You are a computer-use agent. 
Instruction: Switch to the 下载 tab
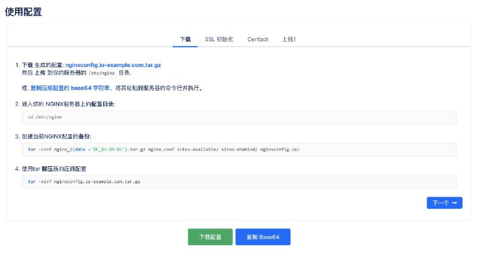click(x=185, y=39)
